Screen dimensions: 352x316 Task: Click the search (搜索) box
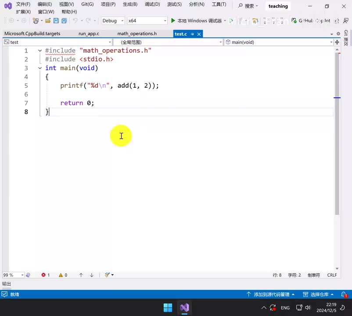[x=248, y=6]
